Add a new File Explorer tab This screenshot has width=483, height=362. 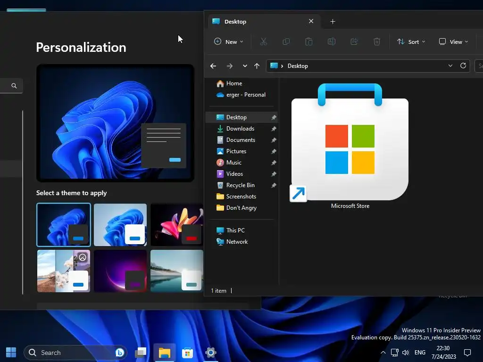(x=333, y=22)
